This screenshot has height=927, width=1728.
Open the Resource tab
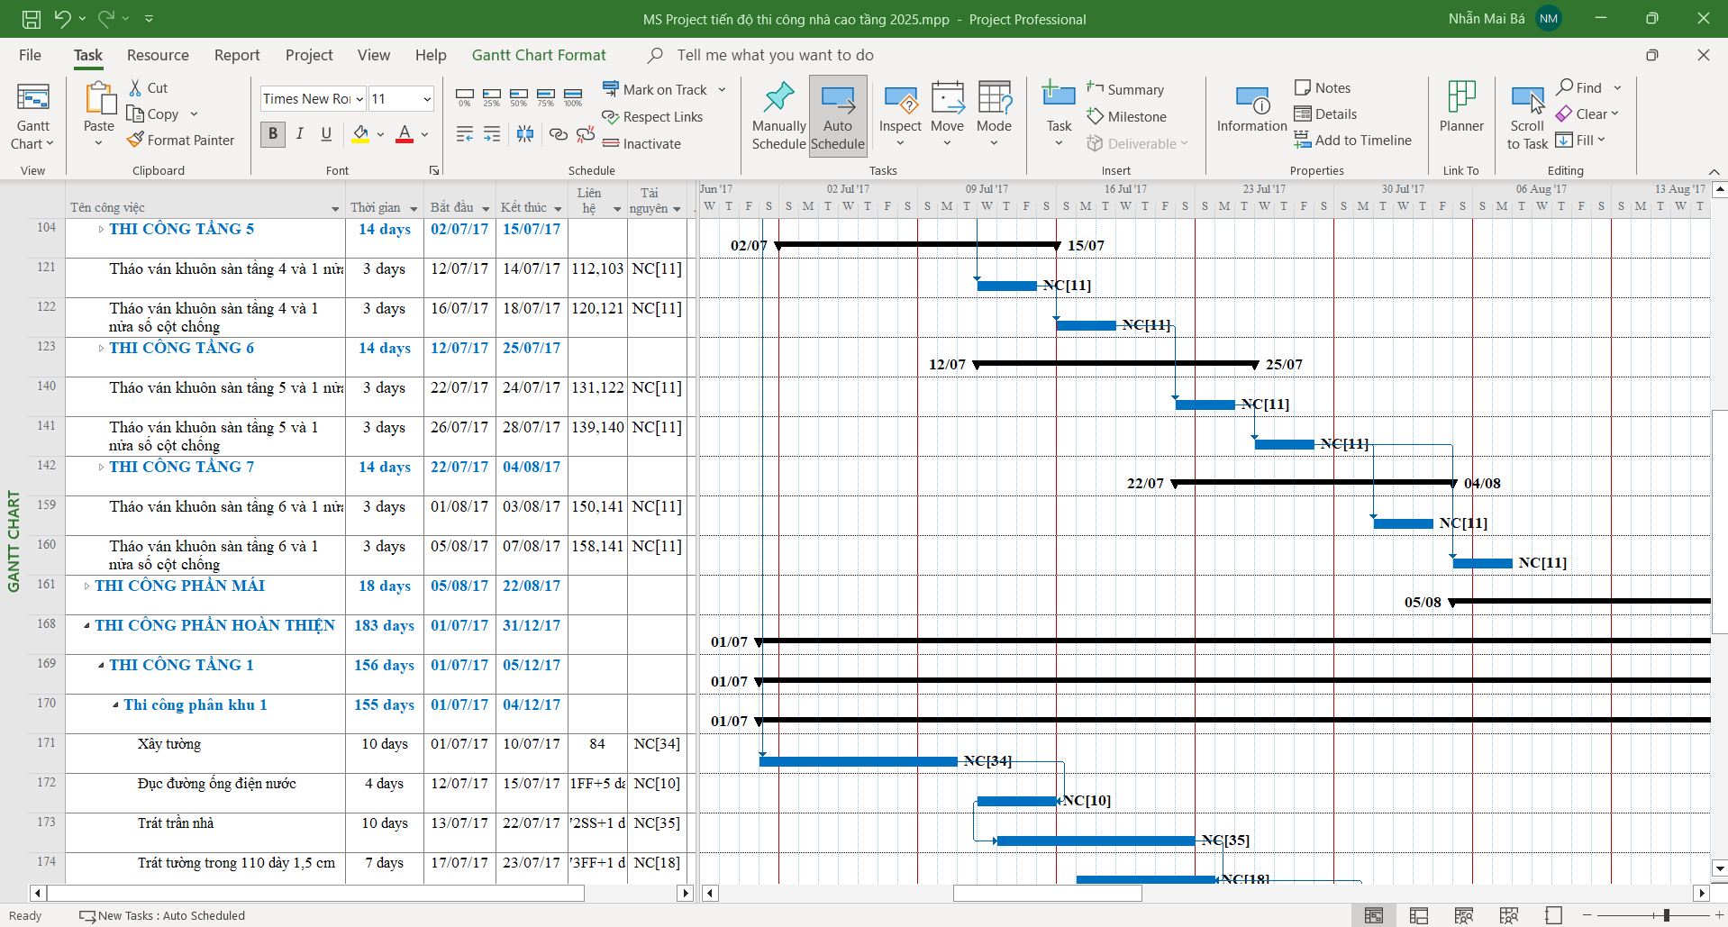(x=158, y=55)
